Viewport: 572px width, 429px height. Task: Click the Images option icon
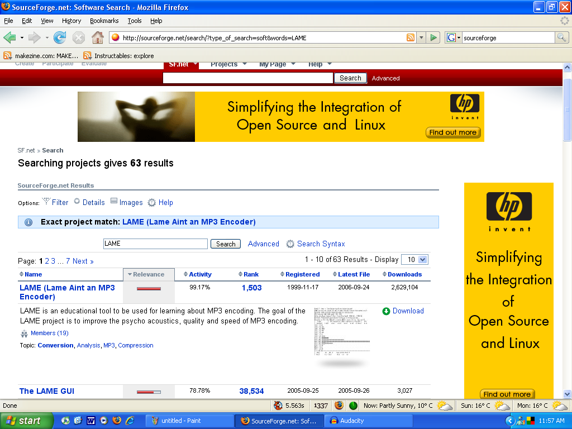click(114, 201)
